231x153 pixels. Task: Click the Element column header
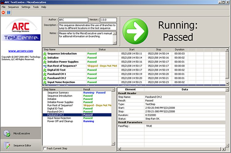click(130, 89)
